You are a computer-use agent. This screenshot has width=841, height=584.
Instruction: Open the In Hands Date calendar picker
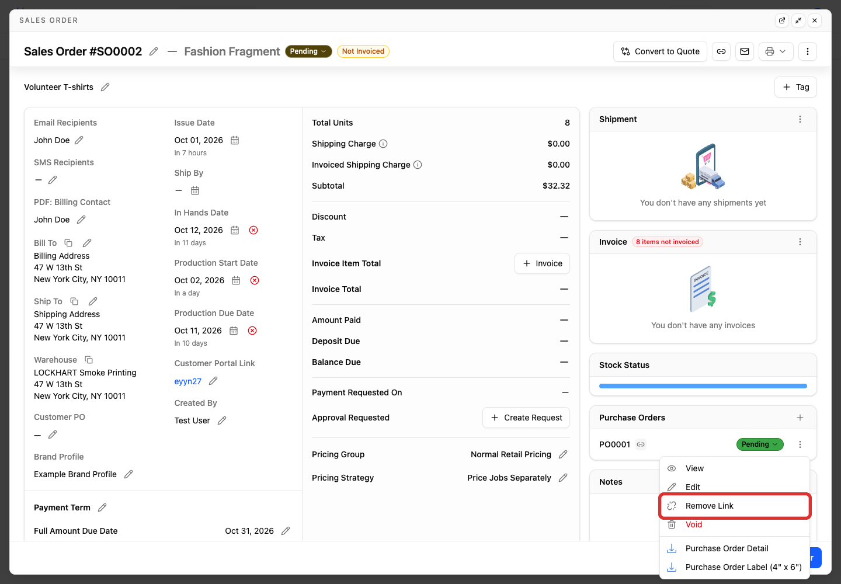(x=235, y=230)
